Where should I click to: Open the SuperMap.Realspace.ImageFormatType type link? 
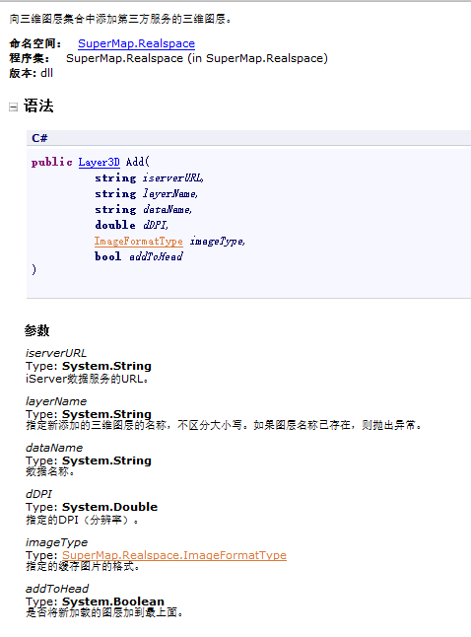[174, 555]
